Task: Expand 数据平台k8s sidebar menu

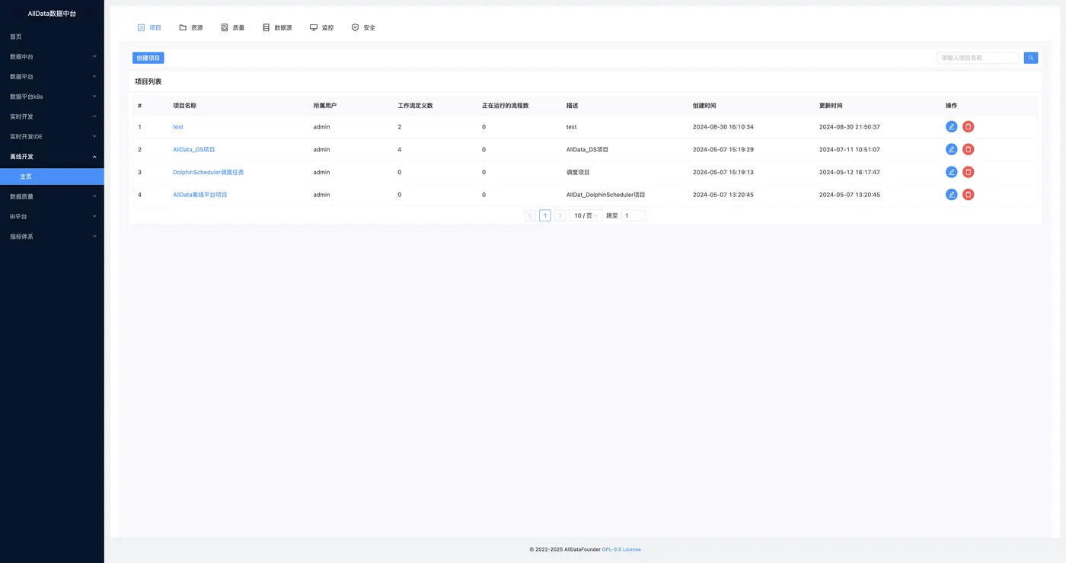Action: pyautogui.click(x=52, y=97)
